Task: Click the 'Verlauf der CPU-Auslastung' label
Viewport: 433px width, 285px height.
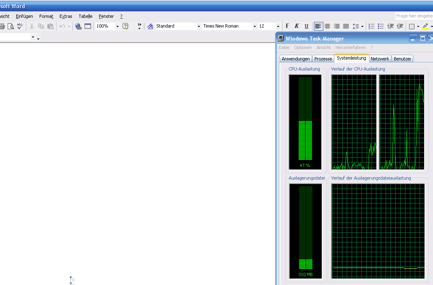Action: click(x=358, y=69)
